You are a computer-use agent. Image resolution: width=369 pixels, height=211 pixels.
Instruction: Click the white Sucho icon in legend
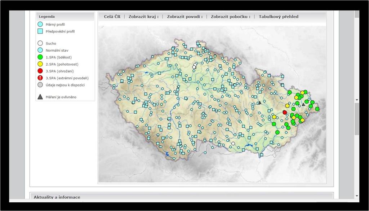coord(40,43)
